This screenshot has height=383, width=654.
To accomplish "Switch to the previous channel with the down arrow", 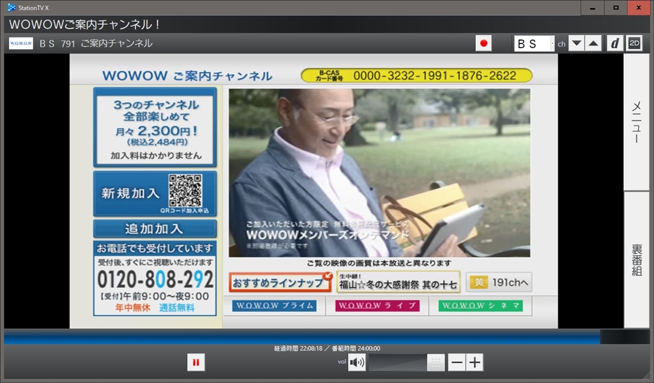I will coord(577,43).
